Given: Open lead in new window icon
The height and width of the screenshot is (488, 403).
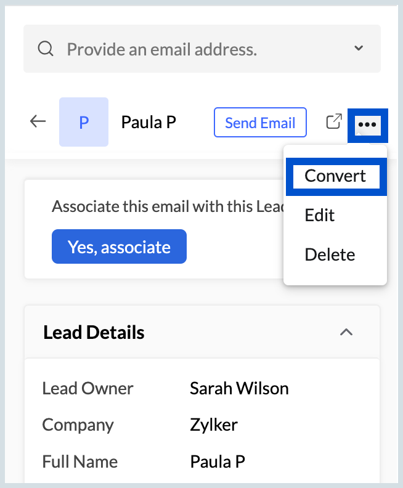Looking at the screenshot, I should point(334,121).
